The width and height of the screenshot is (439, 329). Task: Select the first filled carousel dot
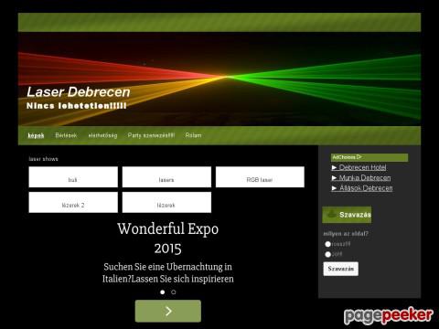click(x=163, y=292)
